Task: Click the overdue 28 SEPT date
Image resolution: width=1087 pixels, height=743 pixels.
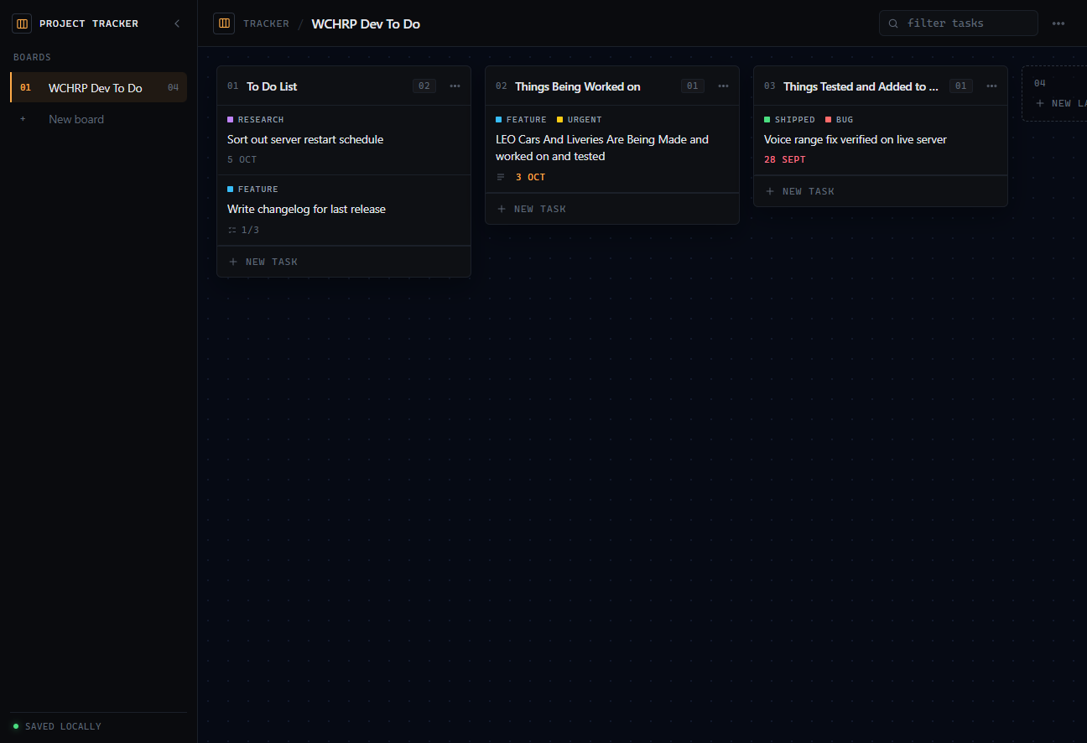Action: (785, 159)
